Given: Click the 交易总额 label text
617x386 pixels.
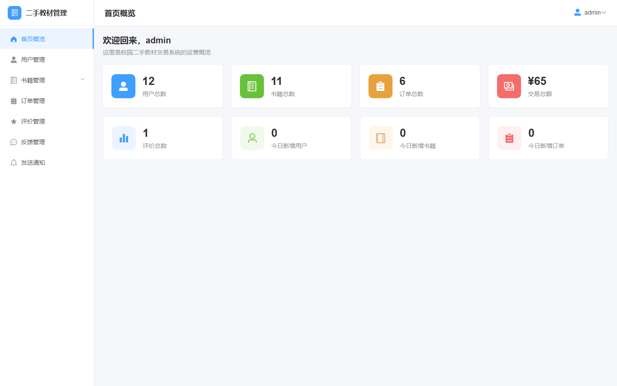Looking at the screenshot, I should point(540,94).
